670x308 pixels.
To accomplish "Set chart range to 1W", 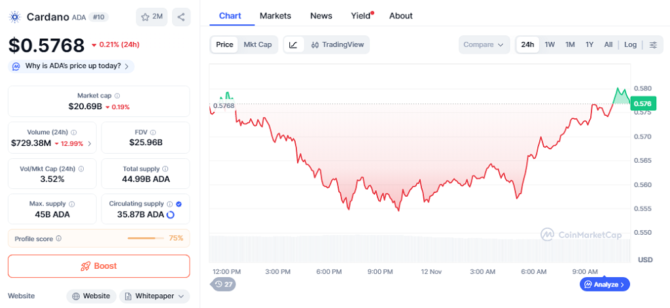I will click(550, 45).
